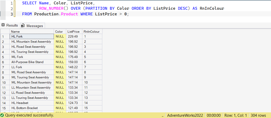This screenshot has height=118, width=271.
Task: Click RnInColour value 15 cell
Action: (92, 108)
